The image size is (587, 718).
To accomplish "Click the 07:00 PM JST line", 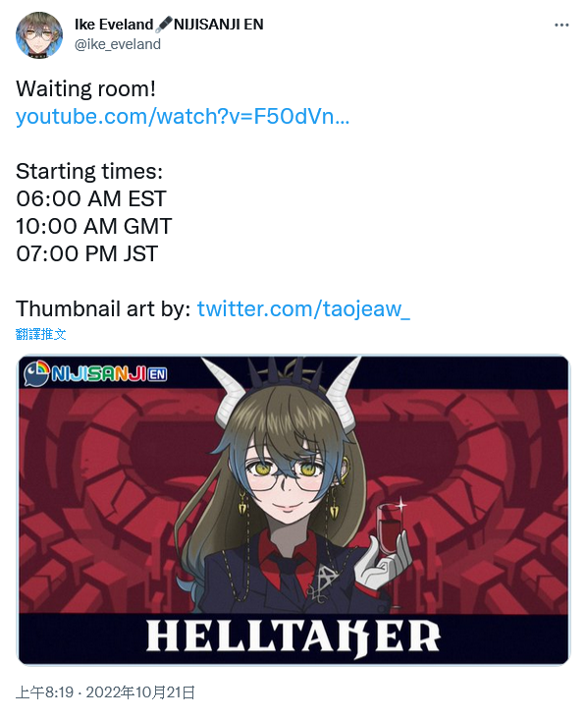I will [87, 253].
